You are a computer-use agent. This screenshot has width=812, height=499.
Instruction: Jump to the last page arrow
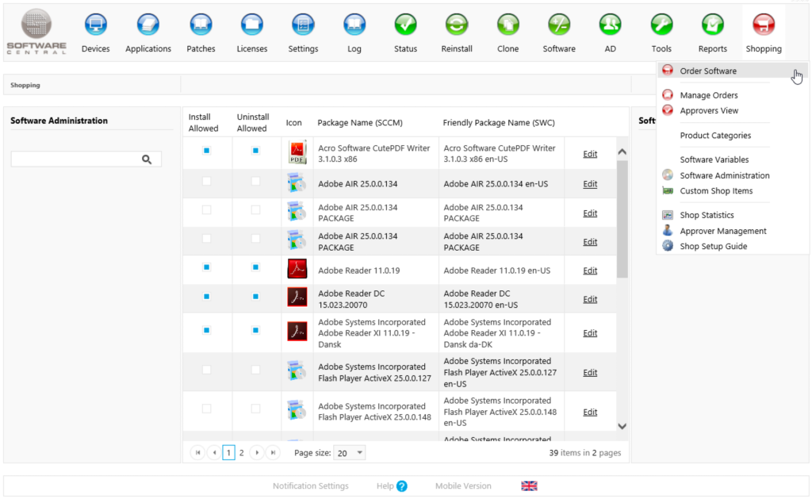click(x=273, y=453)
